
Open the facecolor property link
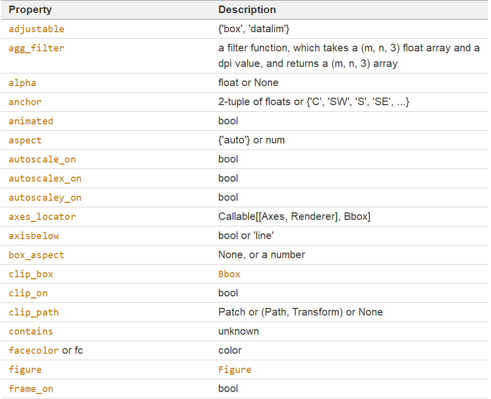coord(34,351)
